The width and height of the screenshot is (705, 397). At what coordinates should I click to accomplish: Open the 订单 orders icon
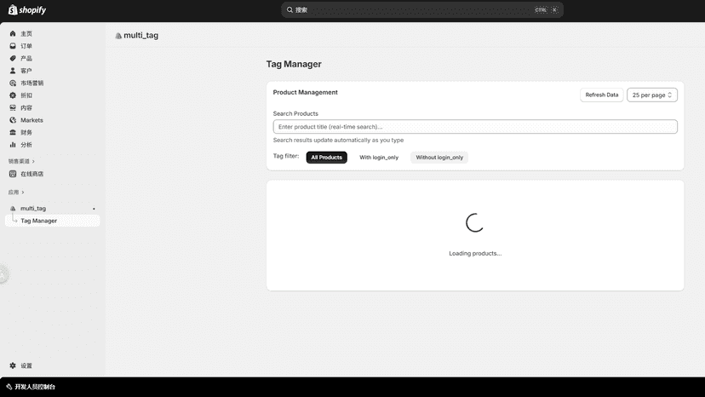coord(13,46)
